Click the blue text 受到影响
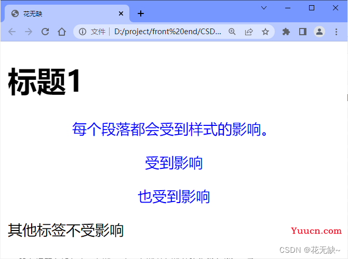348x259 pixels. pos(174,163)
